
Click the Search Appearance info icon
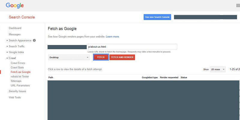click(x=34, y=40)
